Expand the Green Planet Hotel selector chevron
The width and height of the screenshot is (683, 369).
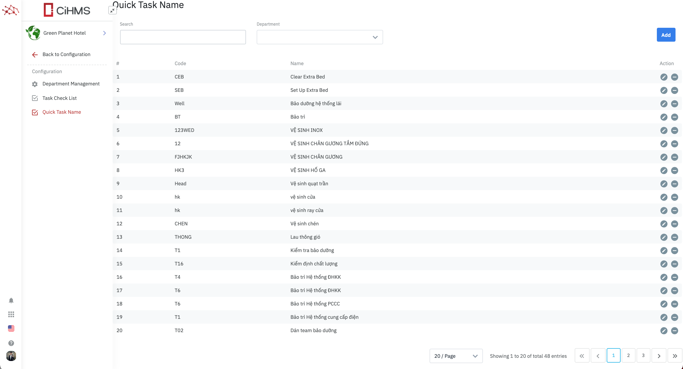pos(104,33)
